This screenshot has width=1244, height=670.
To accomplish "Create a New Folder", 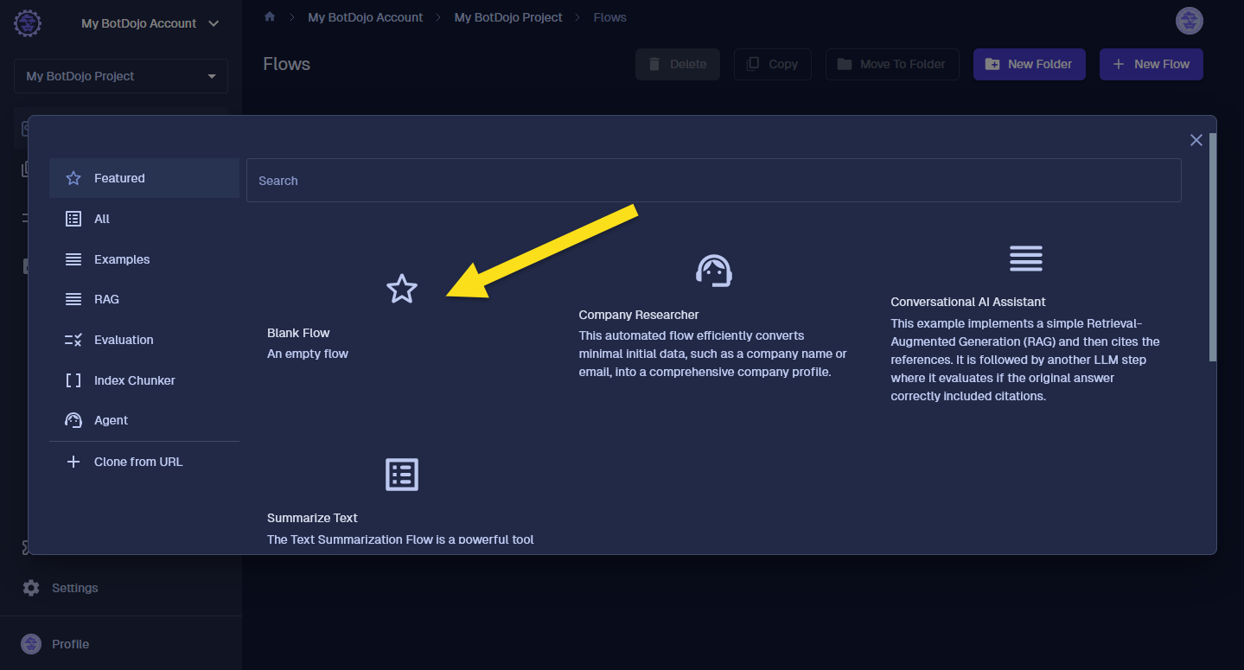I will coord(1029,64).
